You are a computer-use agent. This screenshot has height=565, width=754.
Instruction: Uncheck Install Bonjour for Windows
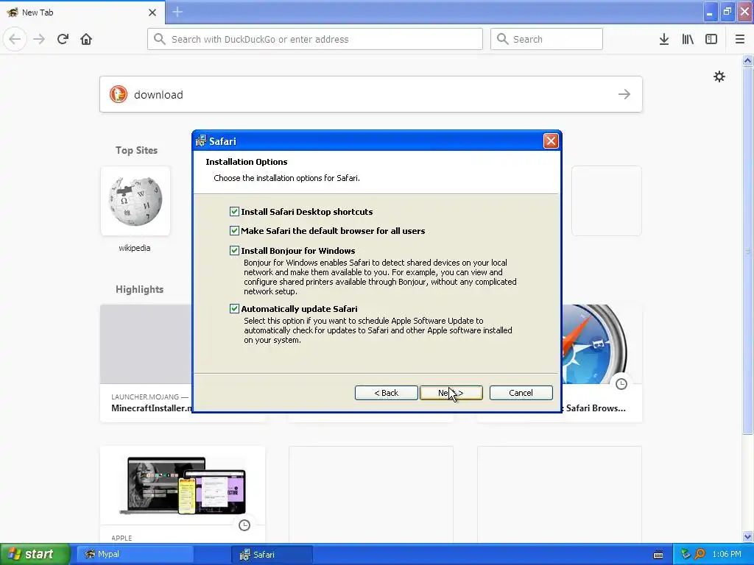tap(234, 250)
